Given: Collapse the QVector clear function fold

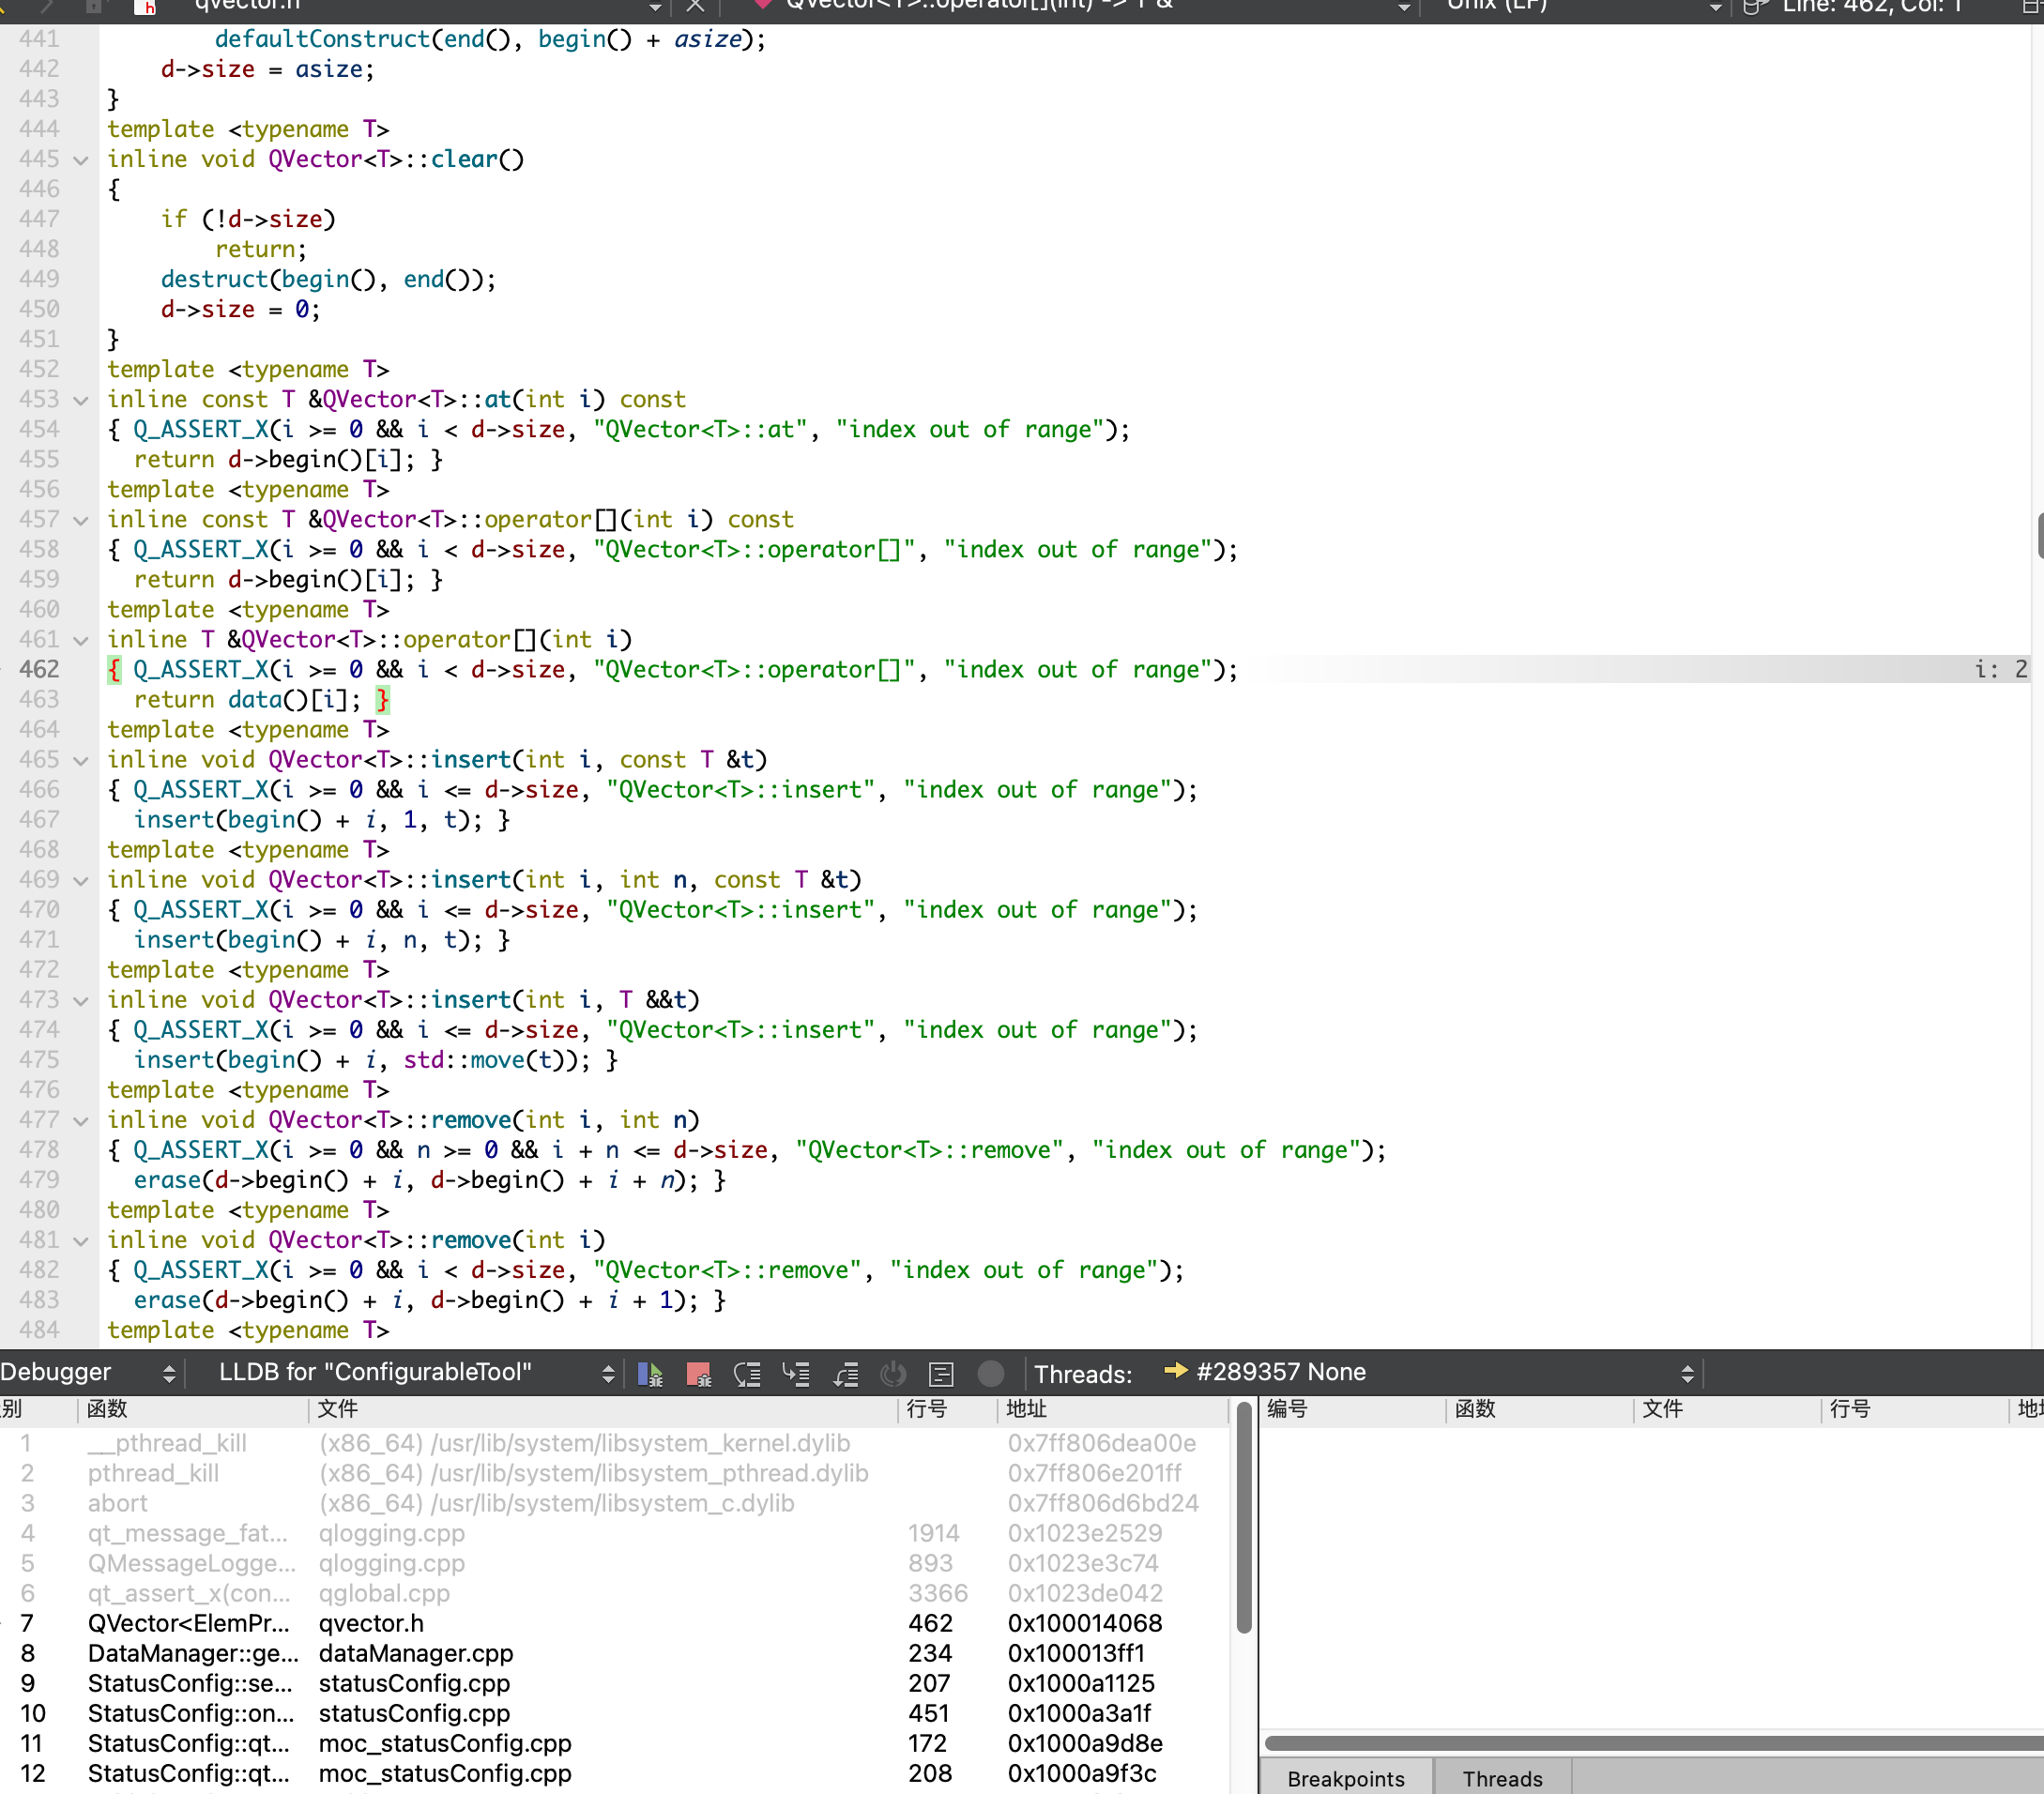Looking at the screenshot, I should coord(82,160).
